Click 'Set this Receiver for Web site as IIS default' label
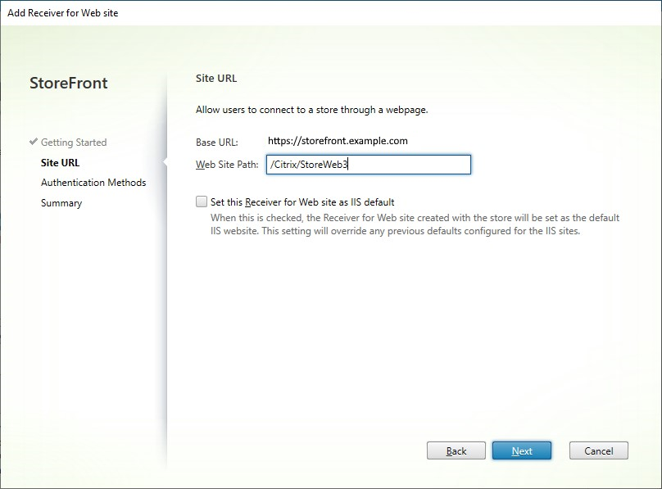This screenshot has width=662, height=489. [x=302, y=201]
